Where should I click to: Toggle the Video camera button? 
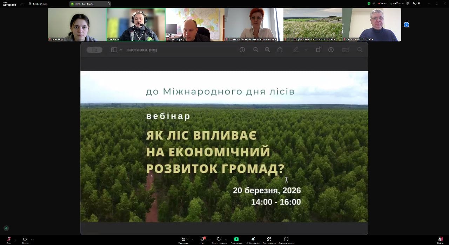tap(25, 239)
